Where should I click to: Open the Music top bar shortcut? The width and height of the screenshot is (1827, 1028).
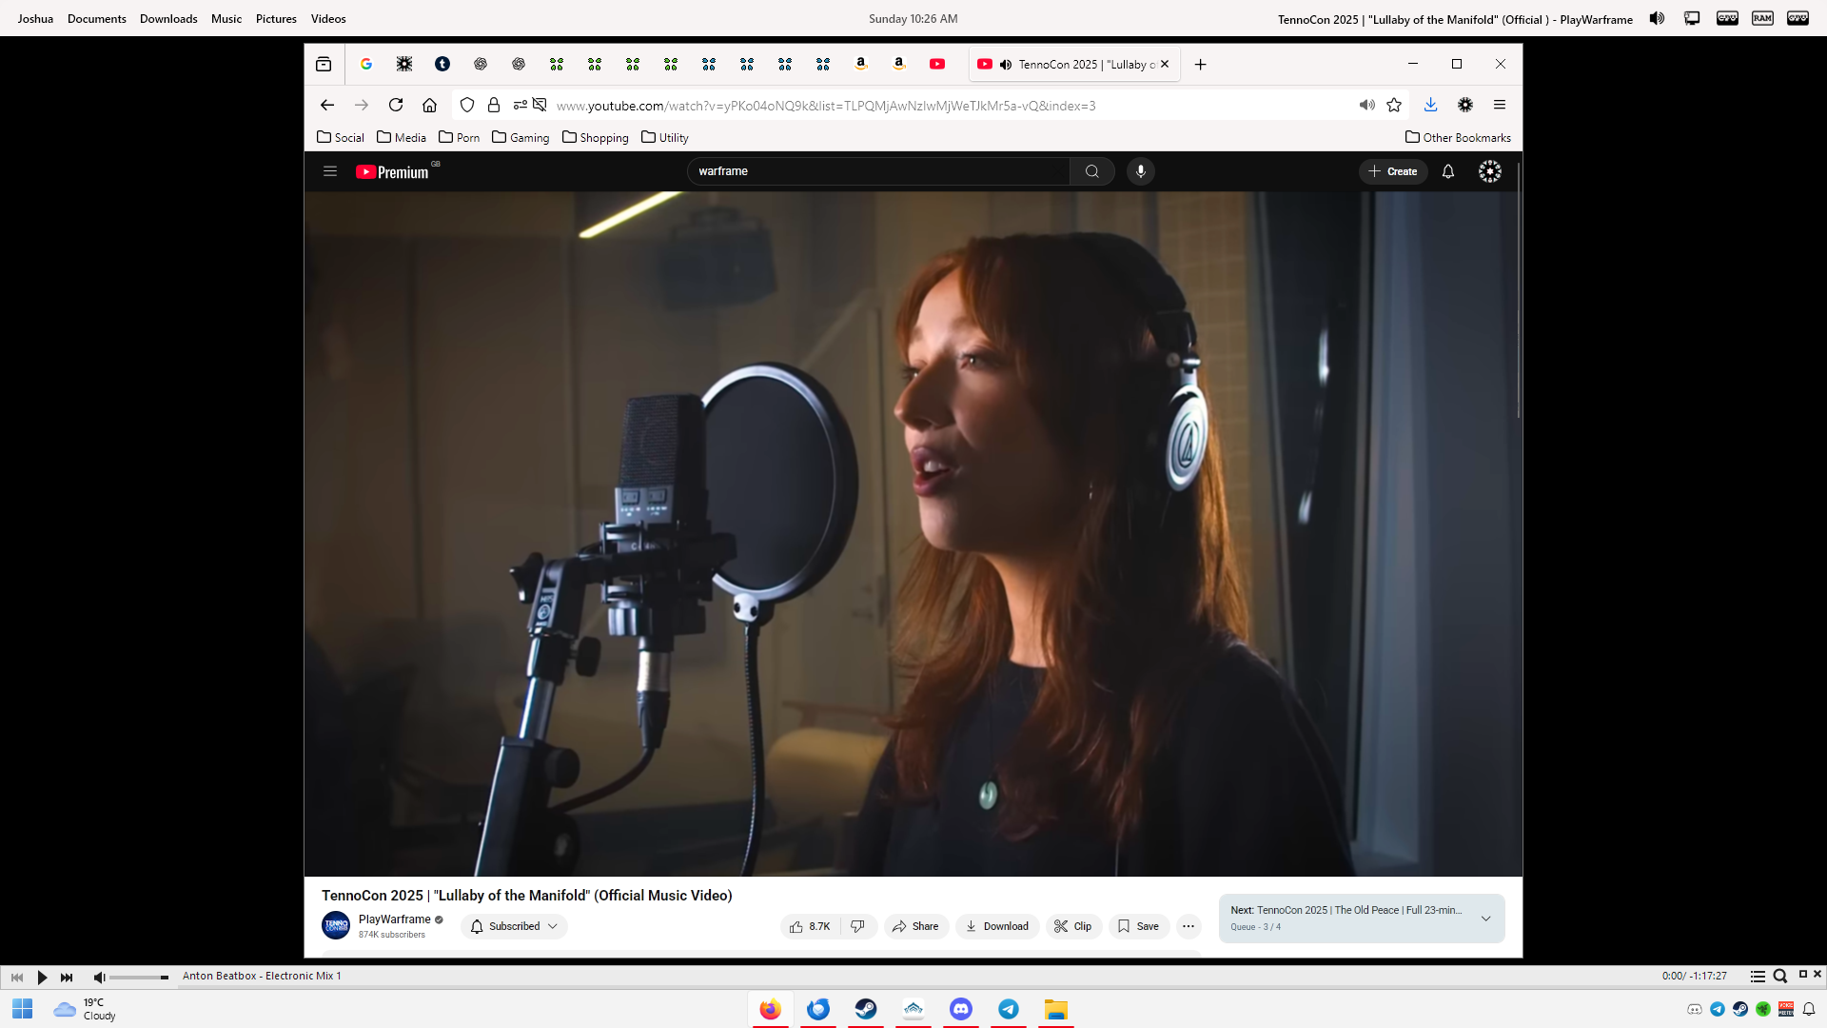[x=226, y=18]
